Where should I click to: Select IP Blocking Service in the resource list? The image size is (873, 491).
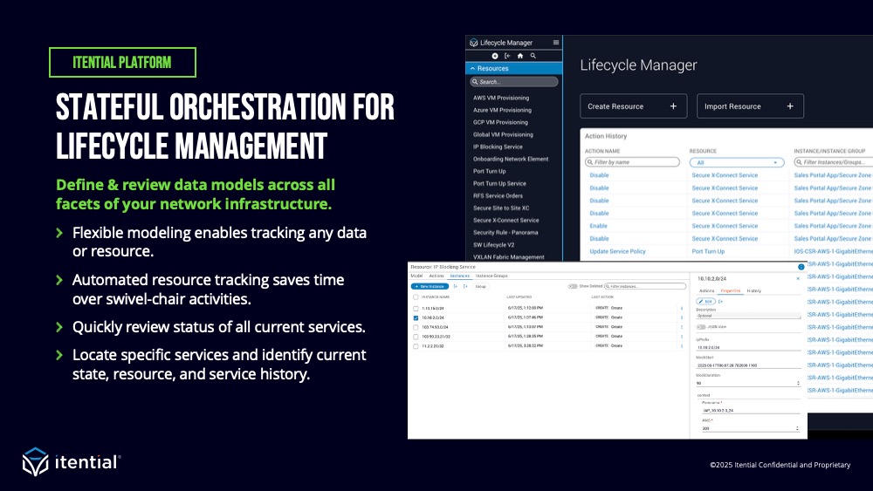click(498, 147)
